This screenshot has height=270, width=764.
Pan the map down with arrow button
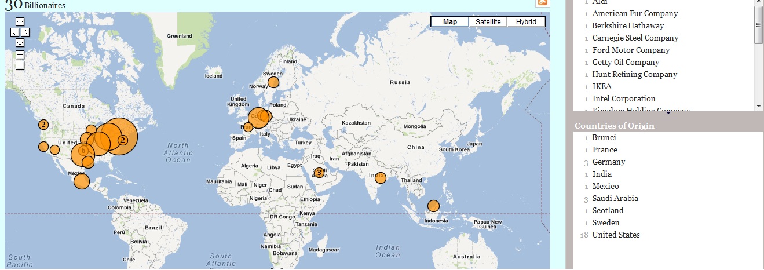tap(20, 42)
